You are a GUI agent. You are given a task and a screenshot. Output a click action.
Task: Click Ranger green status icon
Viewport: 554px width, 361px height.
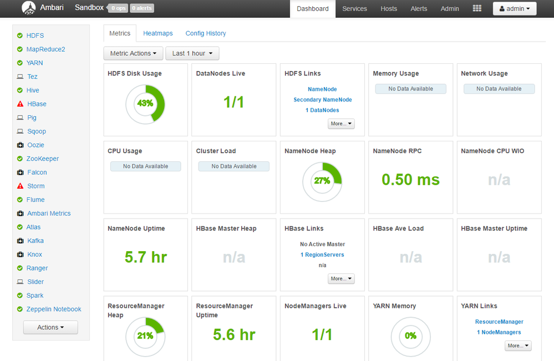20,268
